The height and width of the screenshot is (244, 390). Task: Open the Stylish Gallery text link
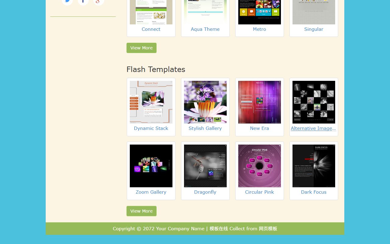205,128
